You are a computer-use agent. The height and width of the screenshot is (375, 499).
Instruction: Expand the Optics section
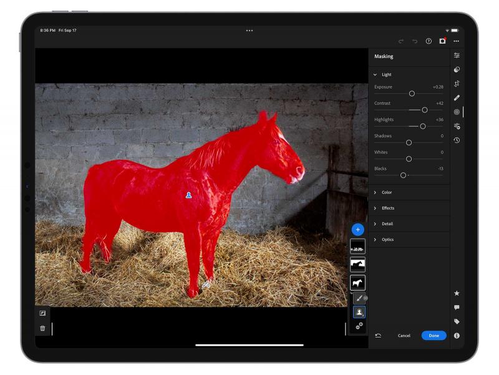[375, 240]
